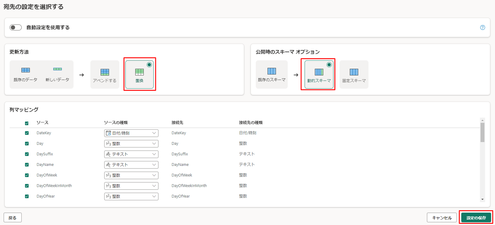Choose the アペンドする update method tile
The image size is (495, 225).
tap(105, 75)
